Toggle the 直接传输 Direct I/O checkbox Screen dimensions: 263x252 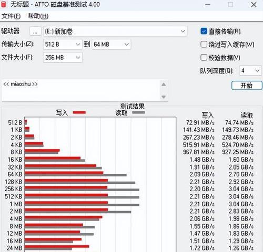[x=204, y=31]
